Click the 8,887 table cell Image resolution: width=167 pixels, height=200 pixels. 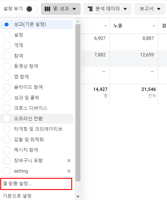148,38
